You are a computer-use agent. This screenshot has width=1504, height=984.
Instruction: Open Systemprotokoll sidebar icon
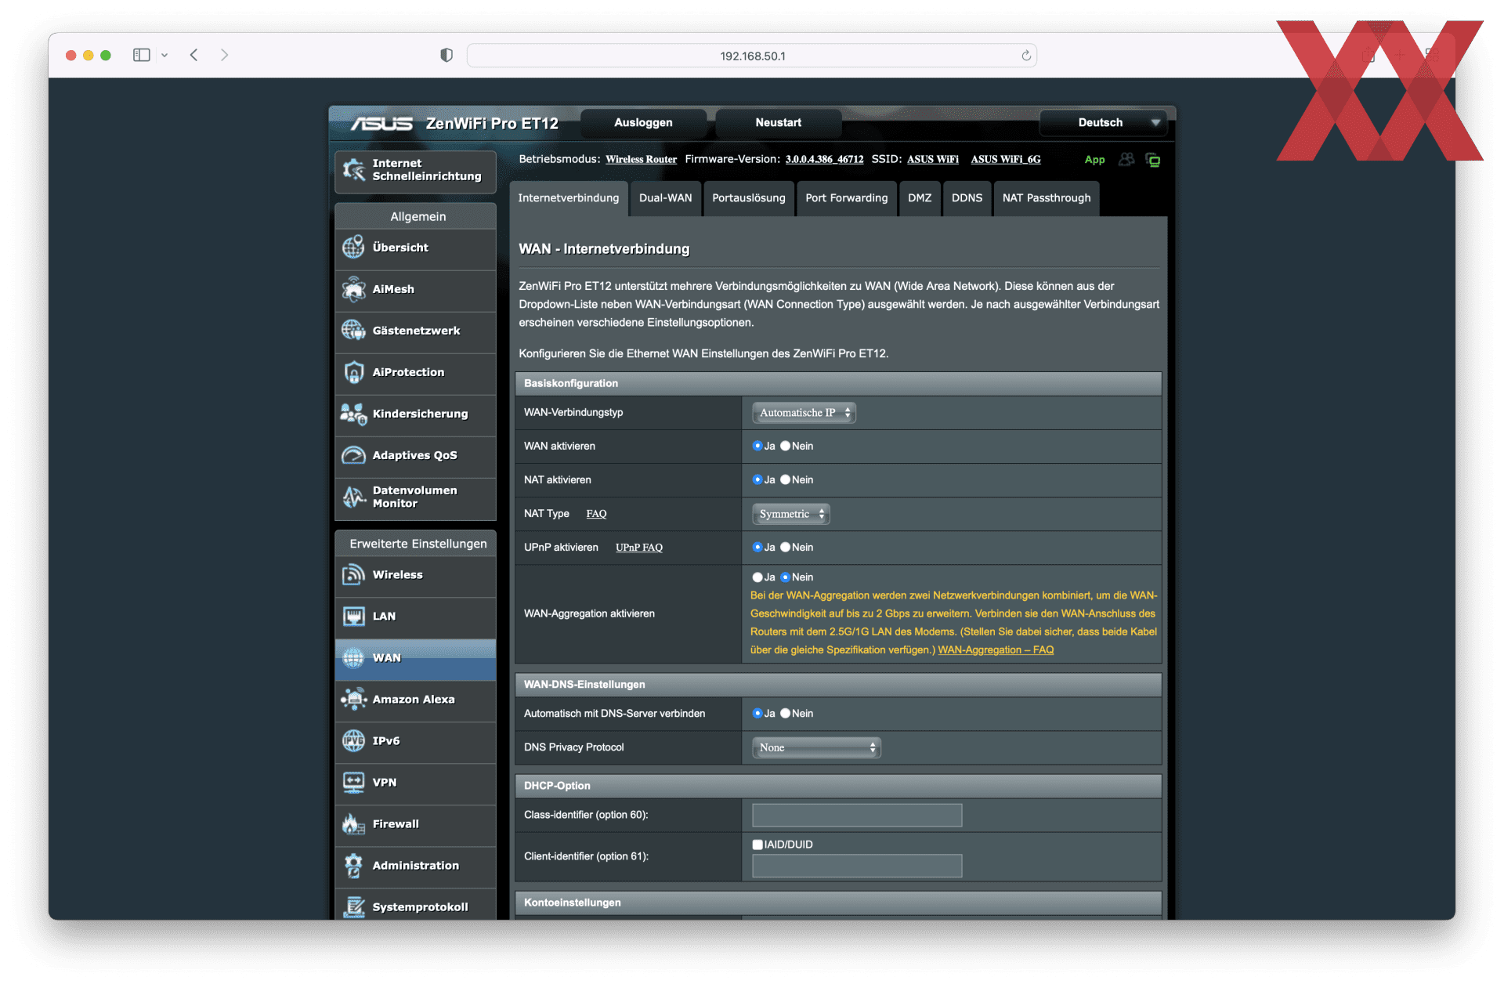tap(353, 907)
